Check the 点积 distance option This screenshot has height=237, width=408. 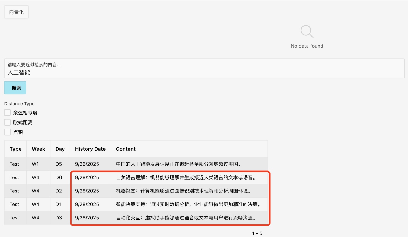point(8,132)
